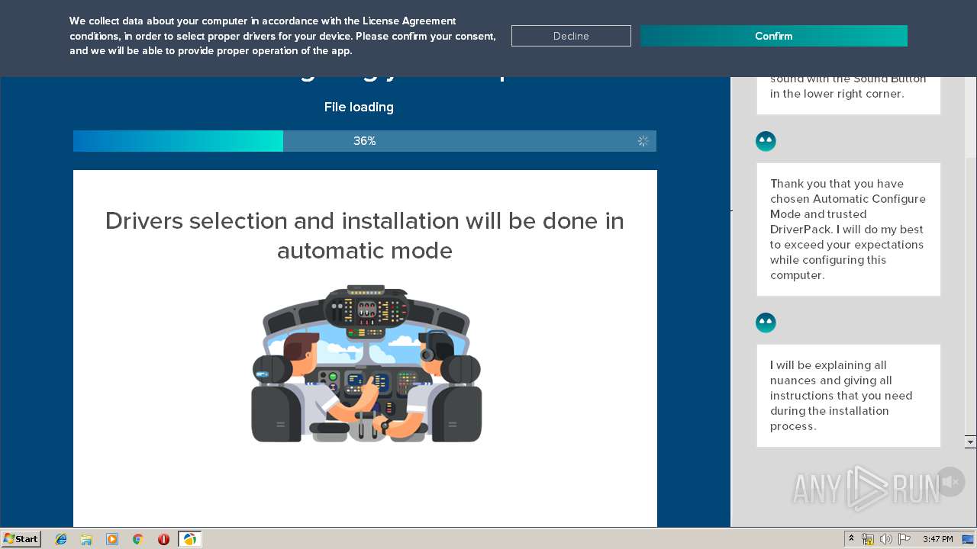977x549 pixels.
Task: Launch Opera browser from taskbar
Action: click(x=163, y=539)
